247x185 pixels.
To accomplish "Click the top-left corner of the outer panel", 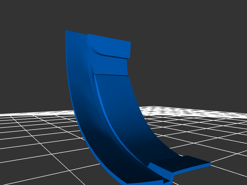I will (x=67, y=31).
